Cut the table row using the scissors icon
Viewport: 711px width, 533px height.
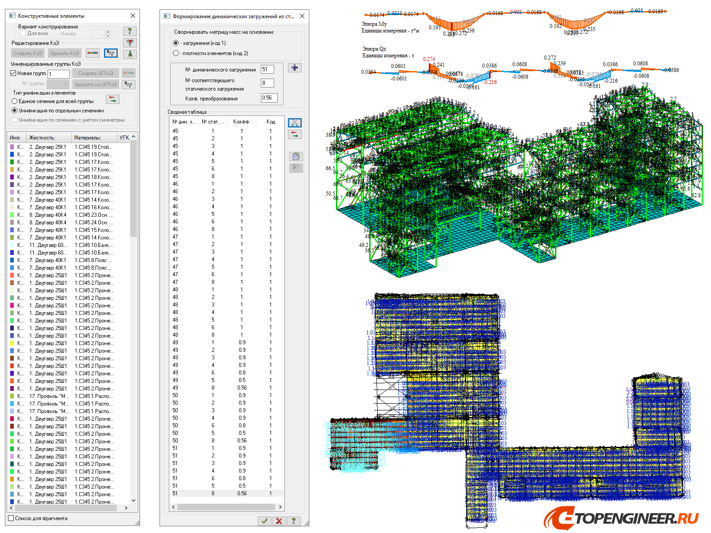click(x=295, y=123)
